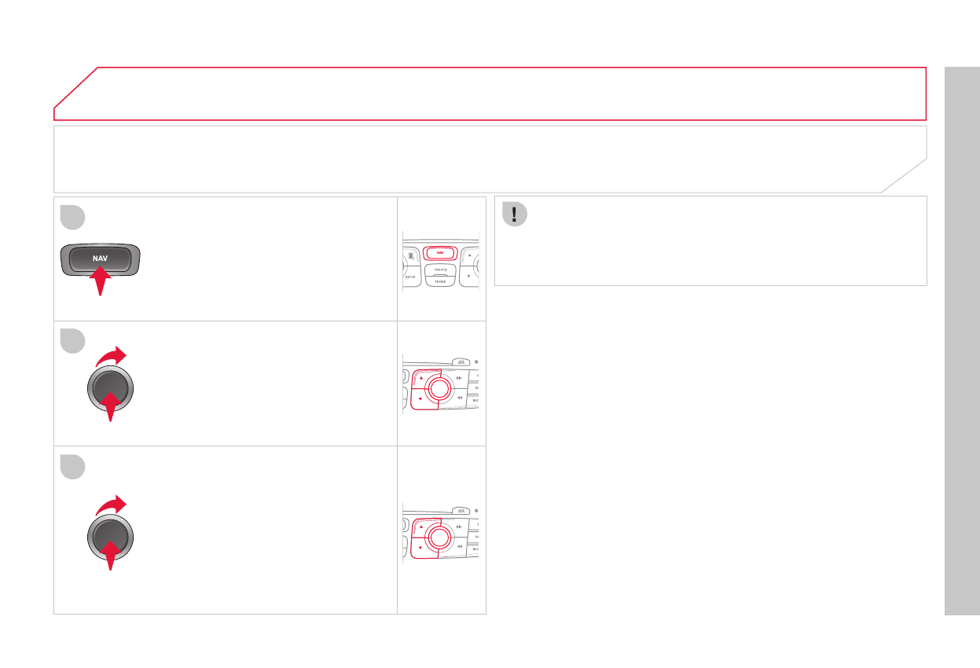Click the central dial in the second step's panel diagram

click(440, 387)
